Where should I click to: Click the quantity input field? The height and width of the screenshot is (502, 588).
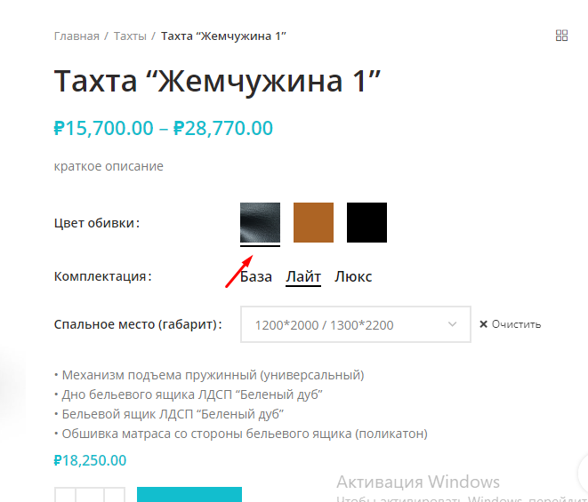tap(90, 495)
